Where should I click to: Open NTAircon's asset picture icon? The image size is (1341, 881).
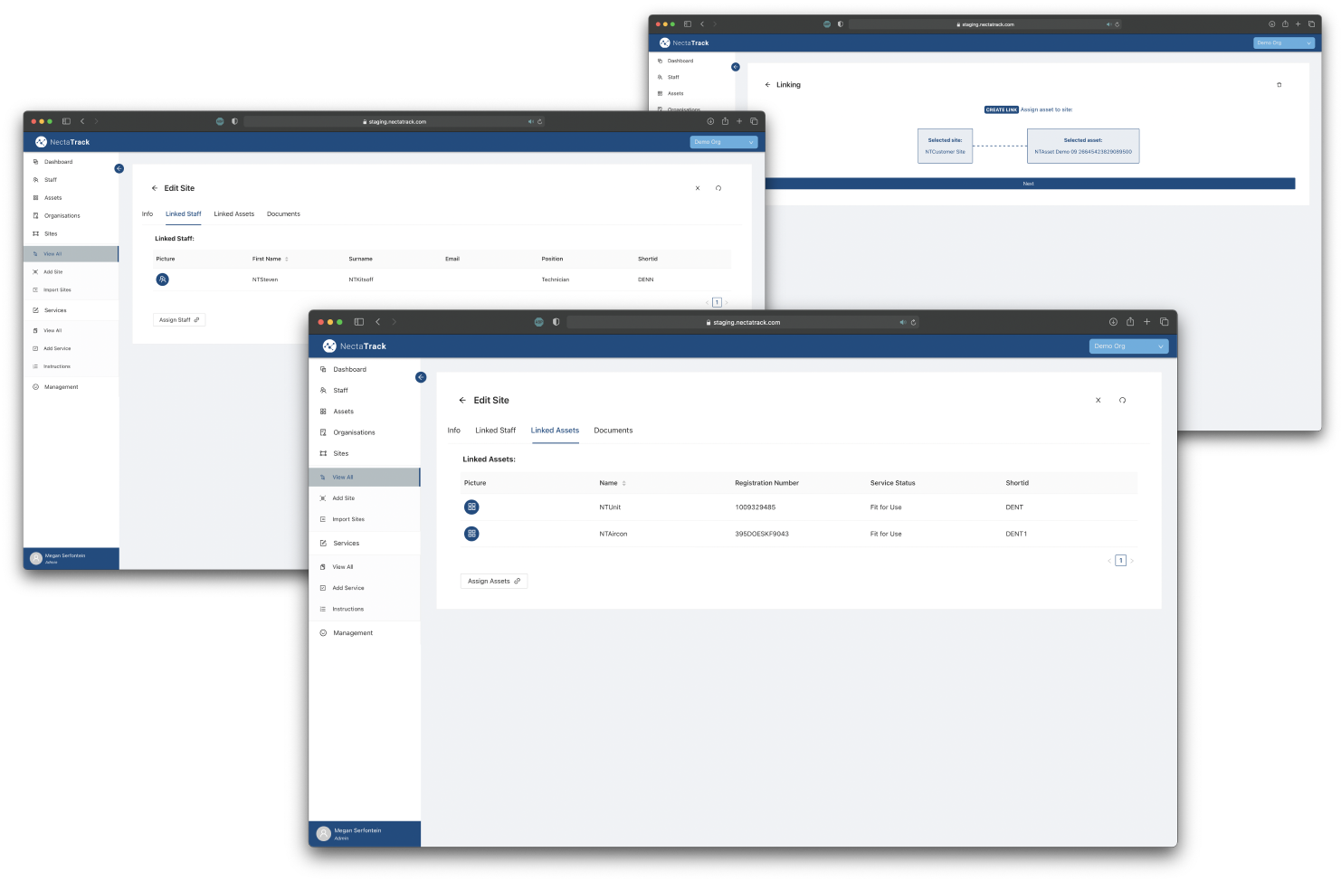[471, 533]
